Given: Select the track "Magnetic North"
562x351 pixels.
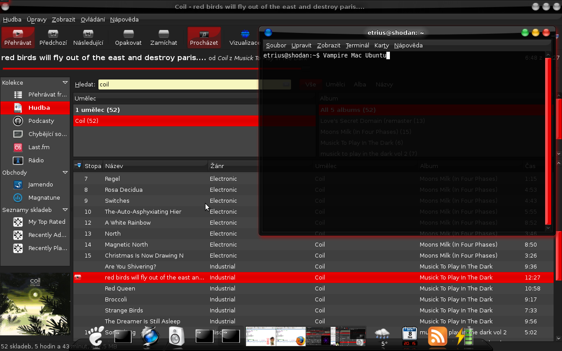Looking at the screenshot, I should [313, 244].
